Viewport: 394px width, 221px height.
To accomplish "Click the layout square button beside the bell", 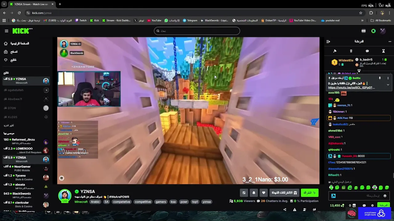I will [x=244, y=193].
